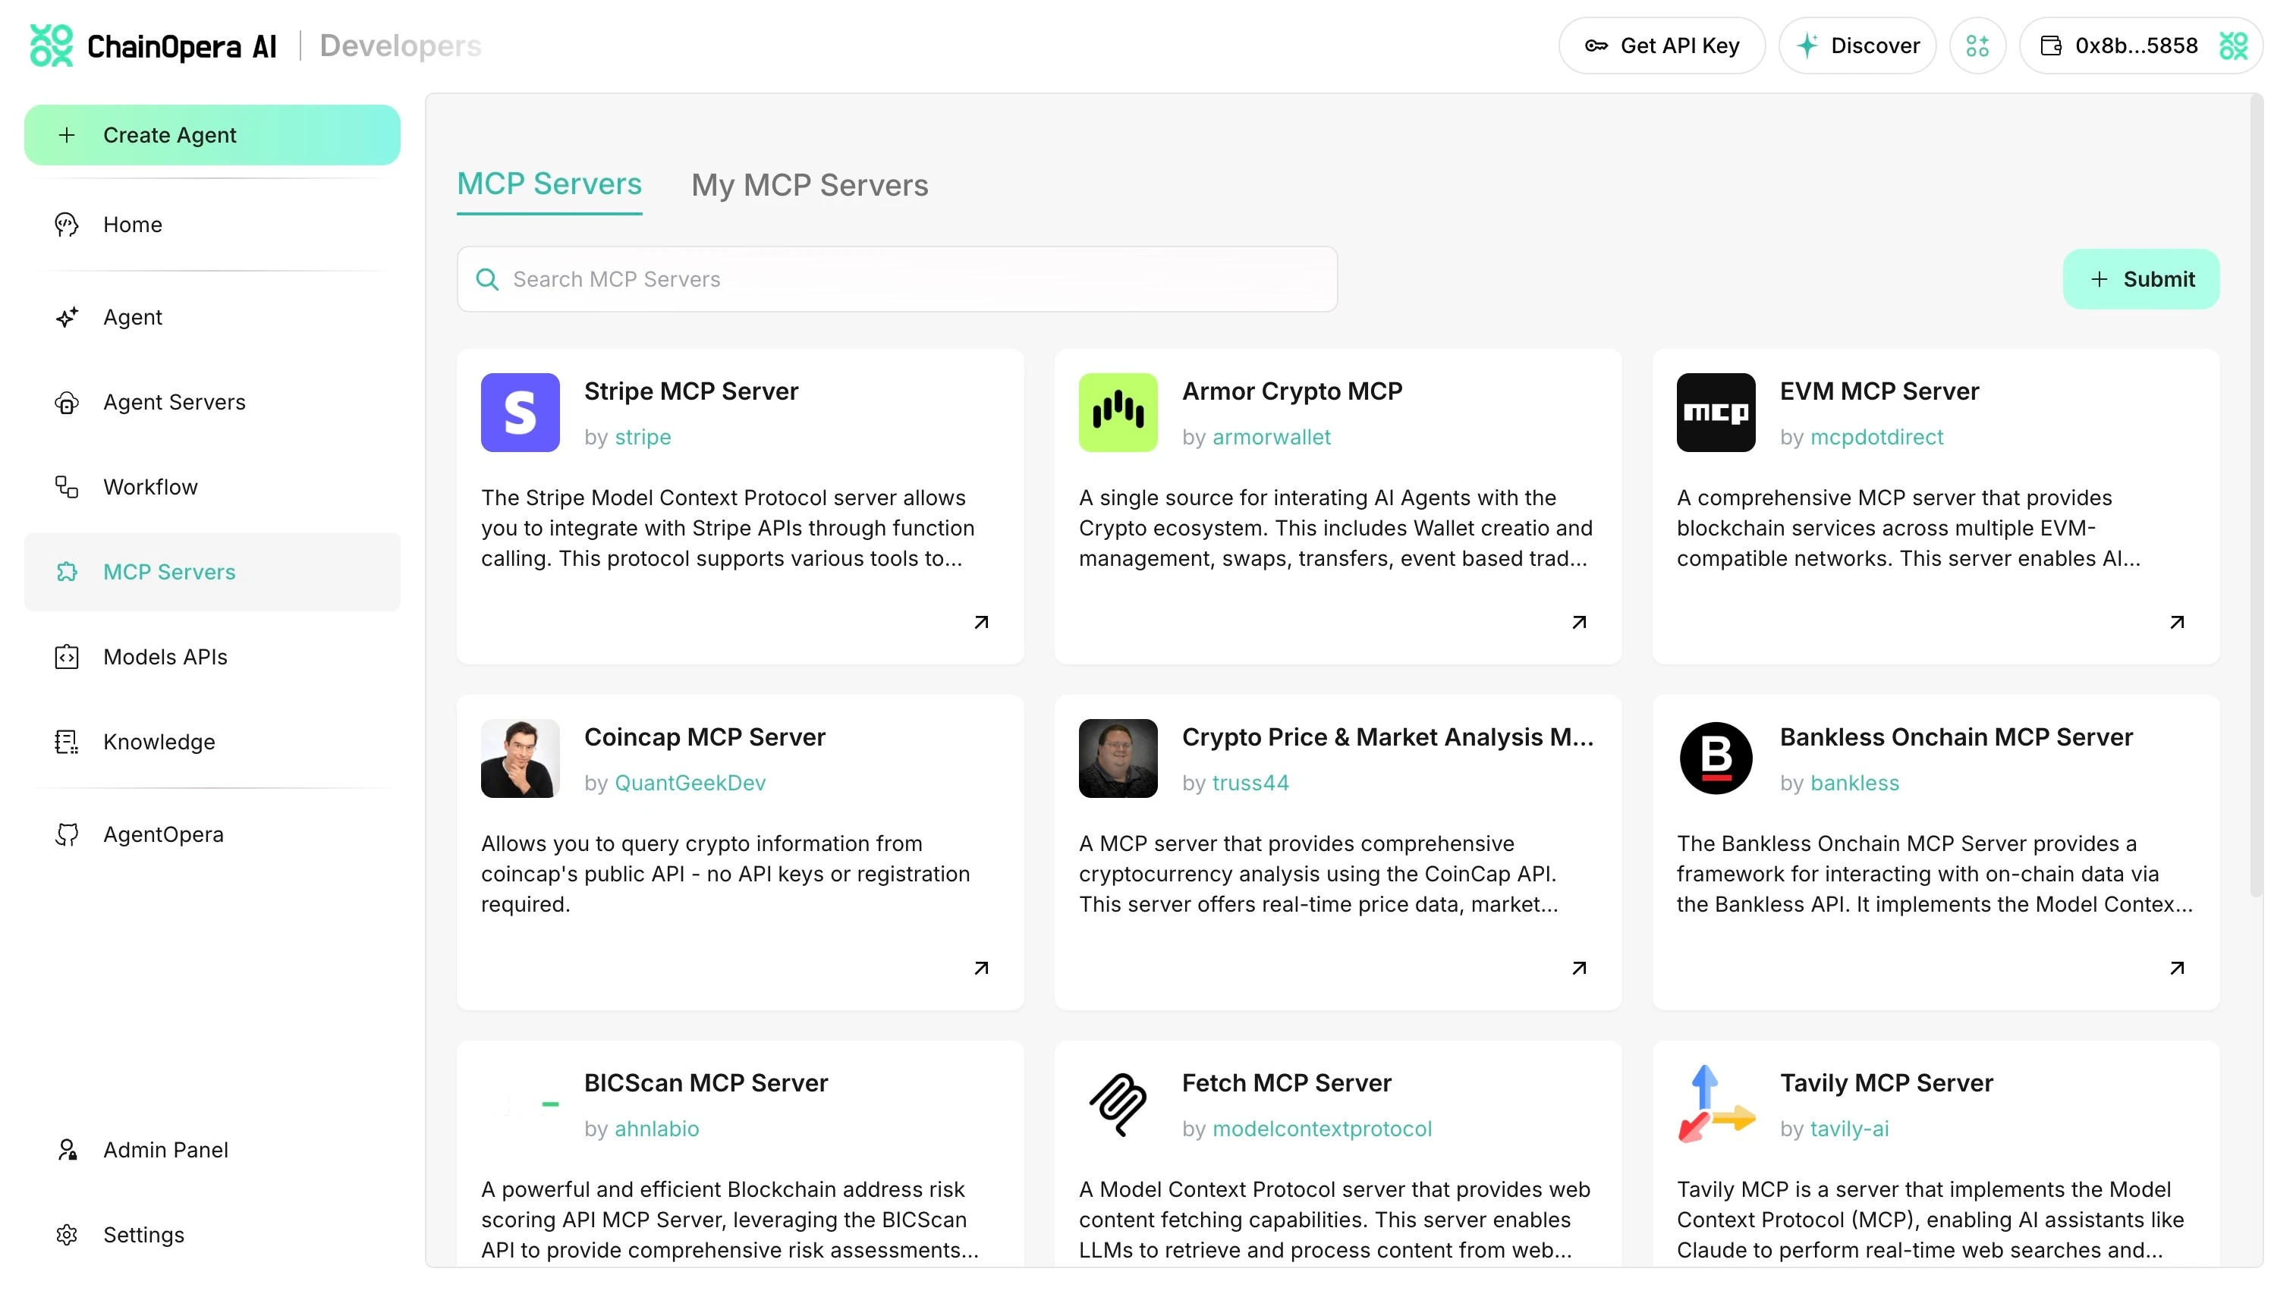This screenshot has height=1297, width=2293.
Task: Go to Models APIs in sidebar
Action: click(x=165, y=657)
